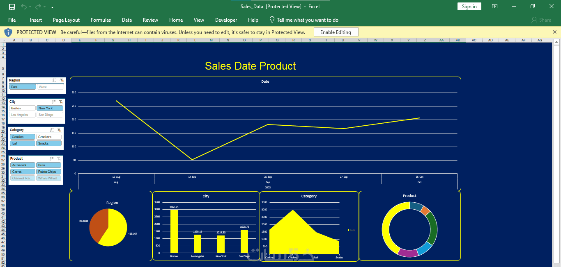
Task: Click the Sign in button
Action: point(469,7)
